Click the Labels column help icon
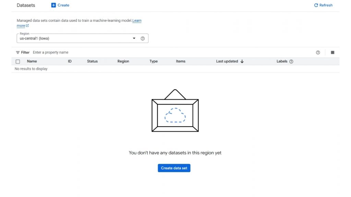The image size is (351, 197). pyautogui.click(x=291, y=61)
